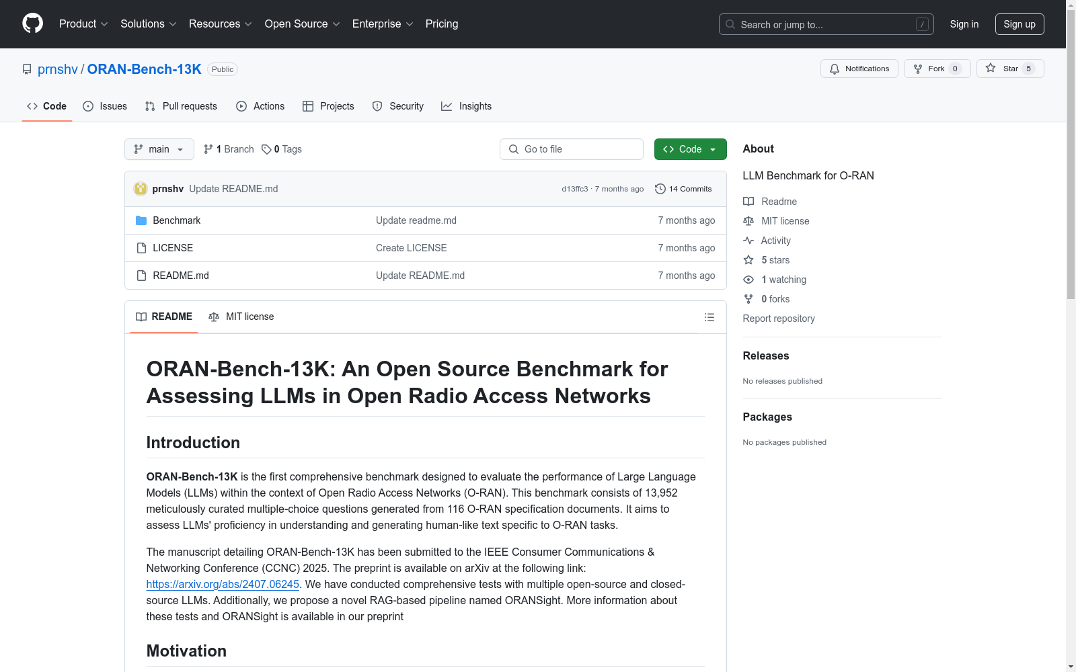Expand the Open Source menu
This screenshot has height=672, width=1076.
click(x=303, y=24)
